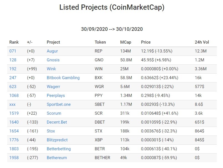Open the Bethereum project link

pyautogui.click(x=57, y=158)
